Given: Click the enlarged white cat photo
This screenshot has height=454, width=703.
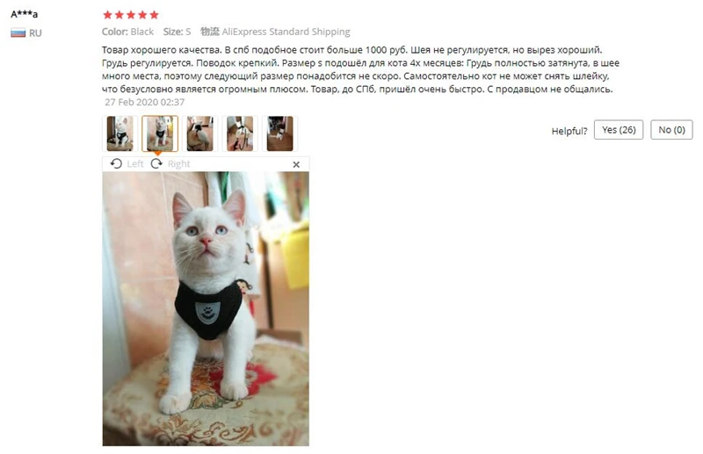Looking at the screenshot, I should point(206,309).
